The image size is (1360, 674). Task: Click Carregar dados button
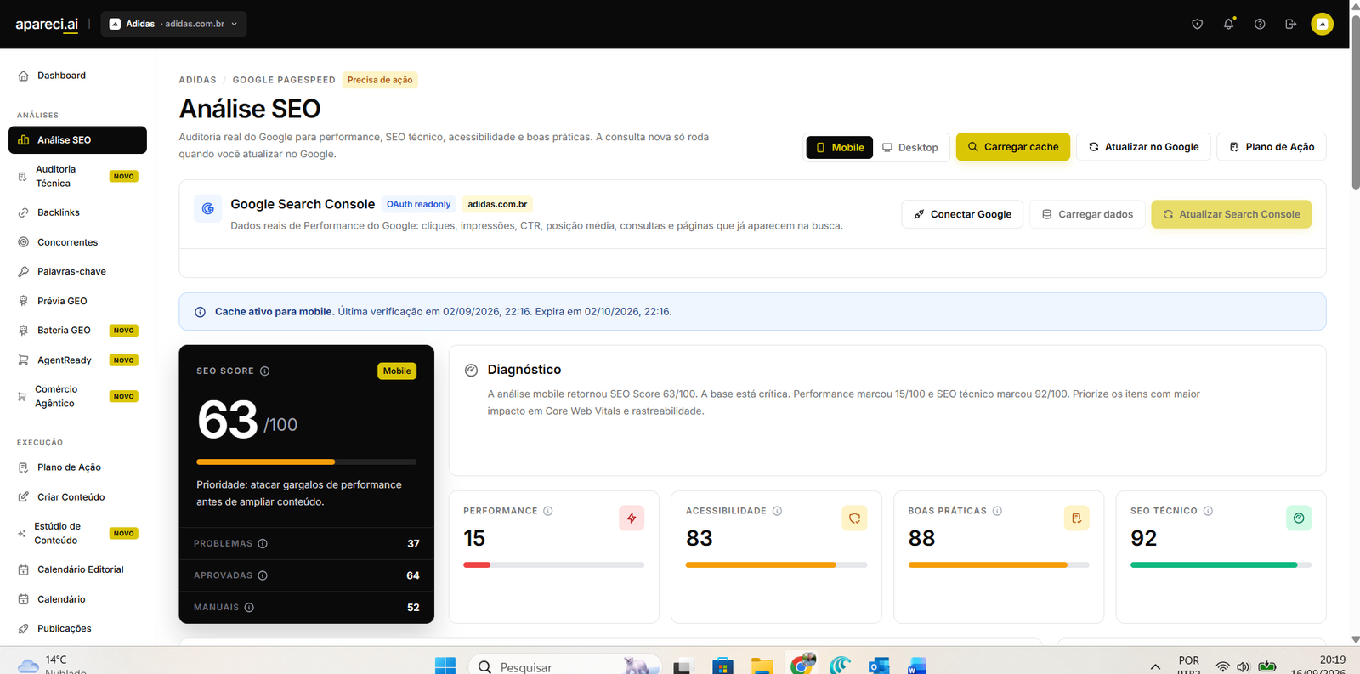pyautogui.click(x=1087, y=214)
